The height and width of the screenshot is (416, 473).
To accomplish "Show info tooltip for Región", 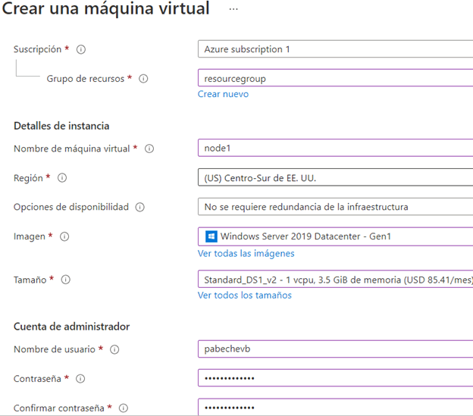I will (x=62, y=178).
